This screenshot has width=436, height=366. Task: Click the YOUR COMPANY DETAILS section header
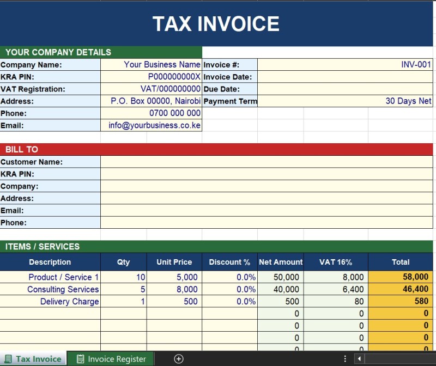[101, 52]
